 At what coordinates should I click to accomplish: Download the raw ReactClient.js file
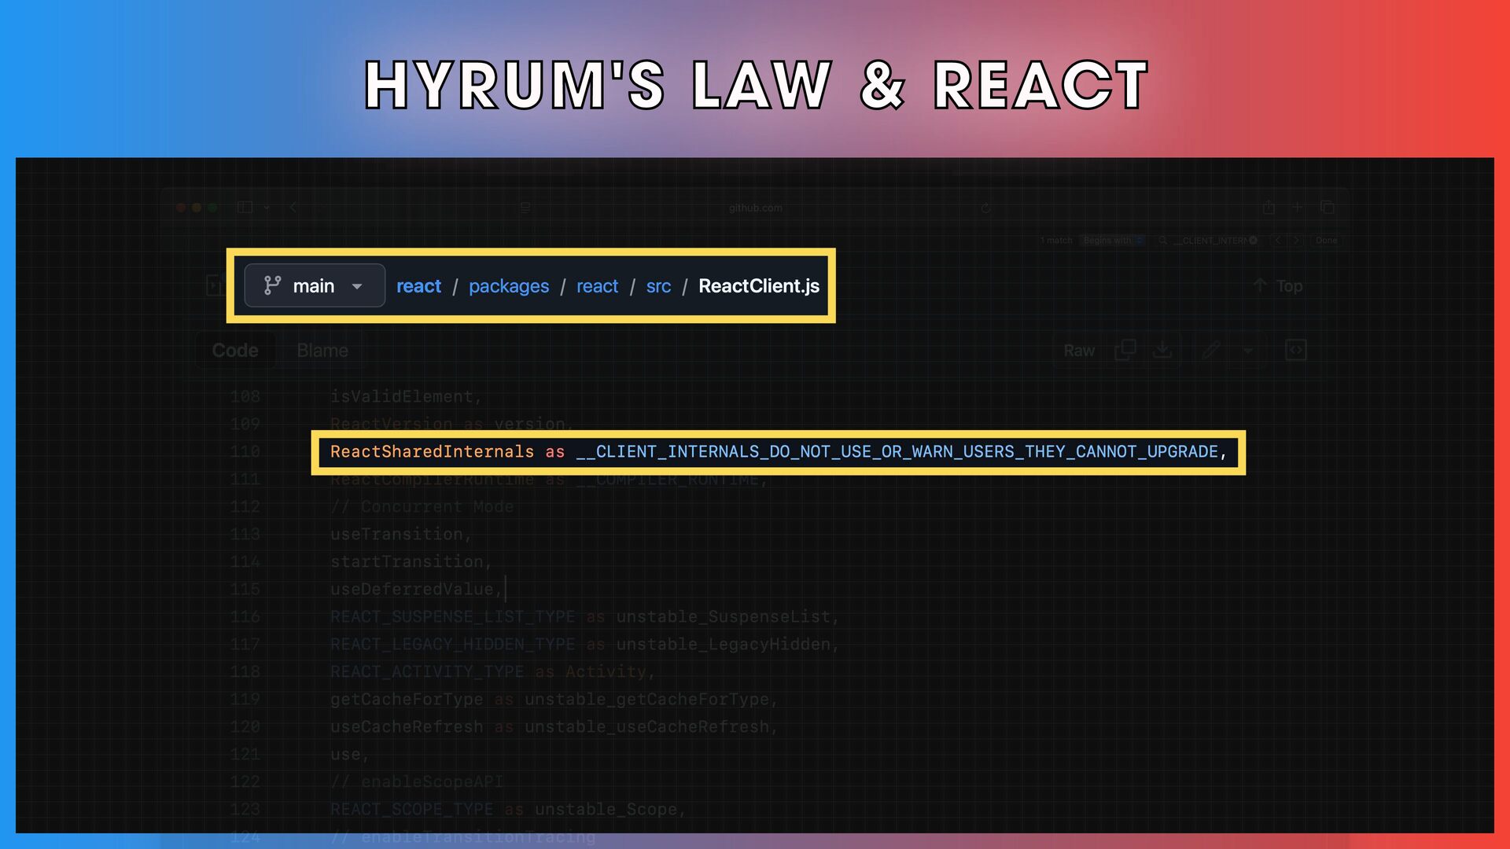(1162, 351)
